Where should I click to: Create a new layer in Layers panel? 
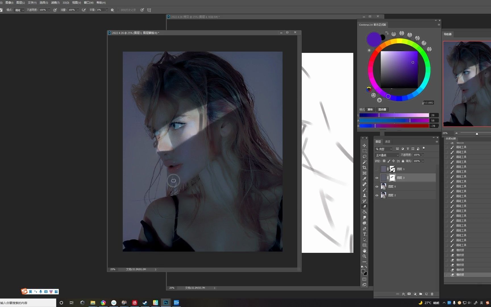426,294
